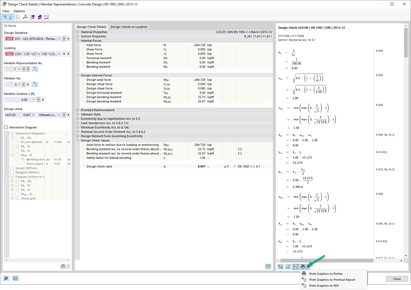Click the Design axial force row

click(x=176, y=80)
